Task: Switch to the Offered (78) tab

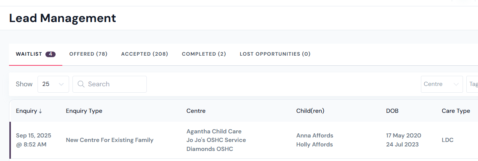Action: click(x=88, y=54)
